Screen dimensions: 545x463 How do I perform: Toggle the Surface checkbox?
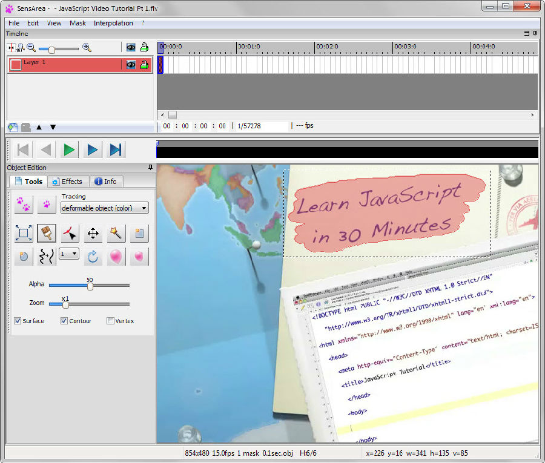click(x=18, y=321)
